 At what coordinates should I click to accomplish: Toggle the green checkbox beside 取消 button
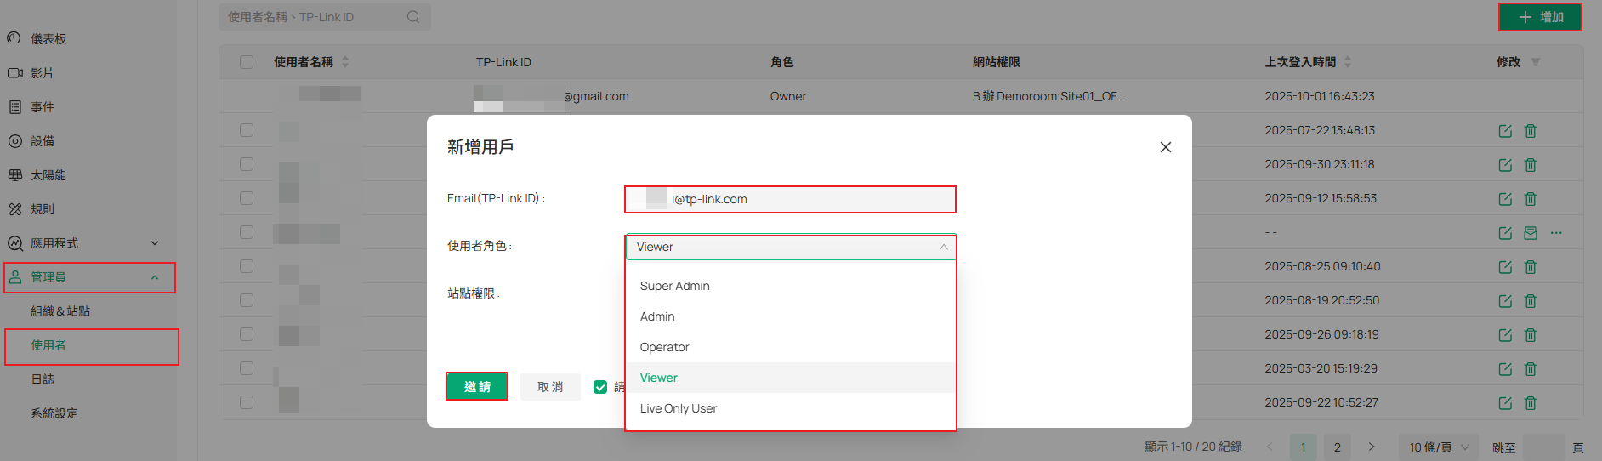click(600, 387)
